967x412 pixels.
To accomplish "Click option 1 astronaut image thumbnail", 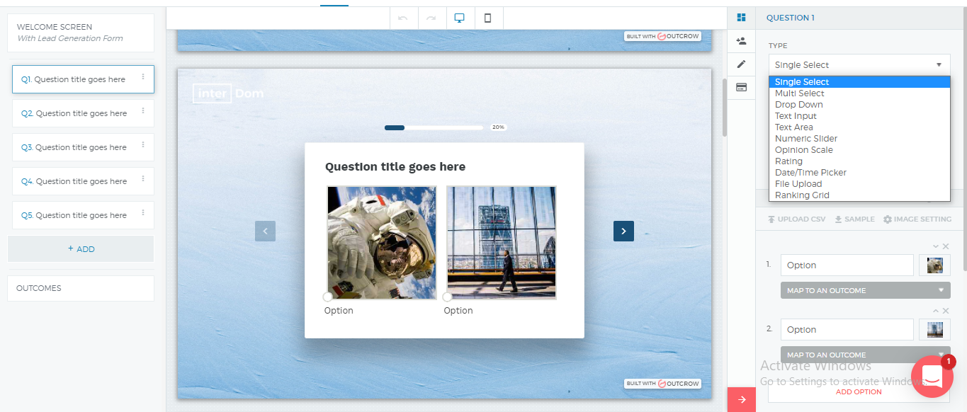I will point(934,265).
